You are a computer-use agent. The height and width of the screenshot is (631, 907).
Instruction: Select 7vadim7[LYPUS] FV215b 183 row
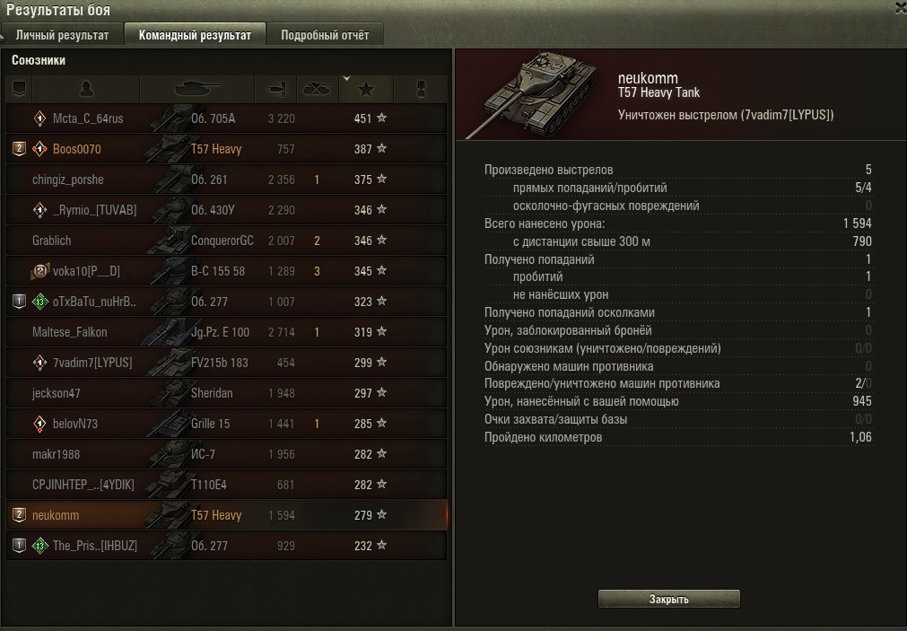(226, 363)
